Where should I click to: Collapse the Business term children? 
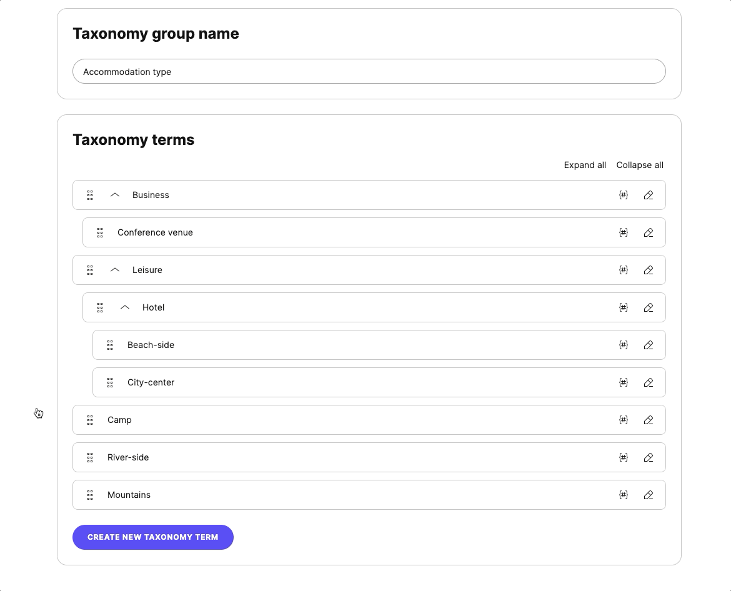click(x=114, y=195)
